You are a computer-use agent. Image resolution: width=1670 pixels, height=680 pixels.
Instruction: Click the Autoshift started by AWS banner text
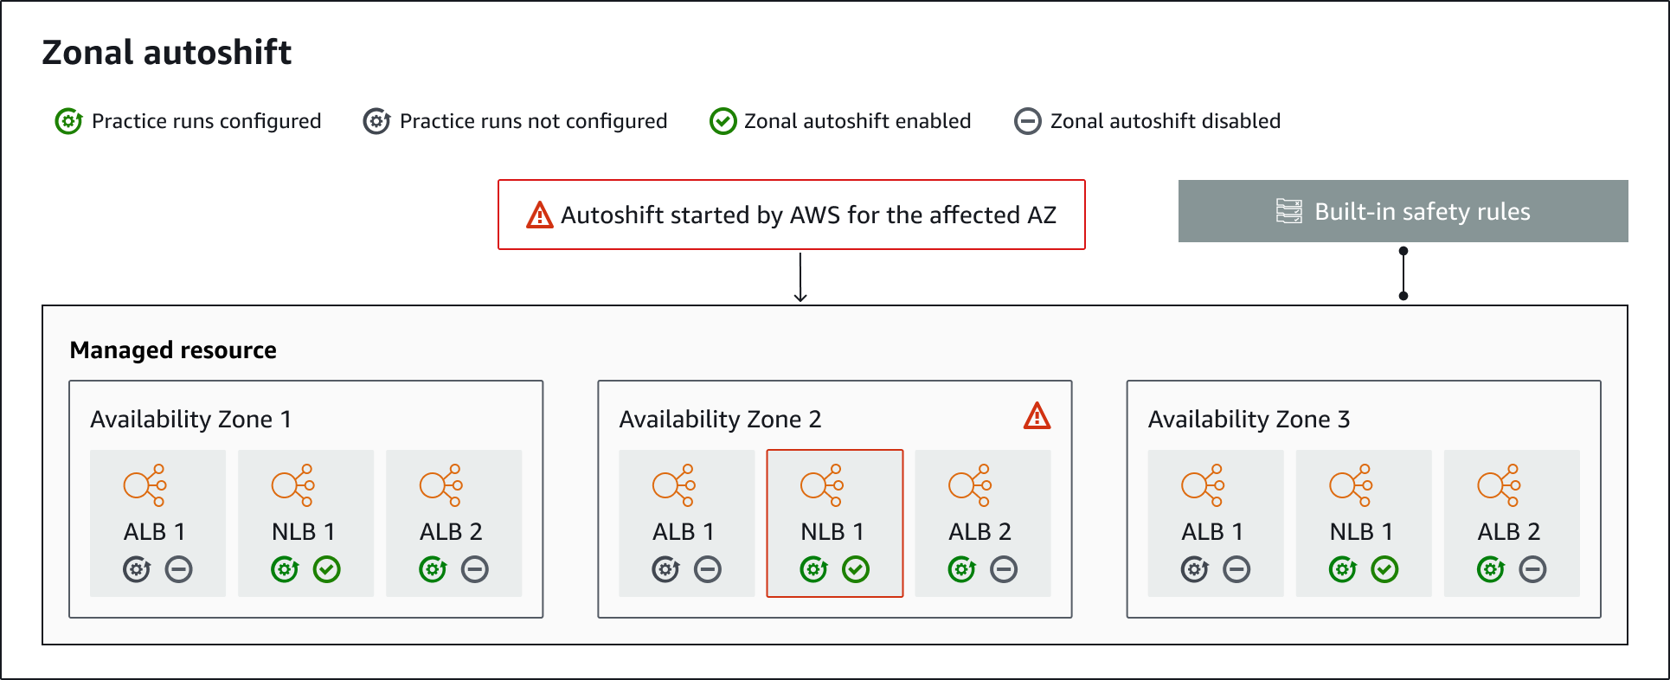click(808, 215)
